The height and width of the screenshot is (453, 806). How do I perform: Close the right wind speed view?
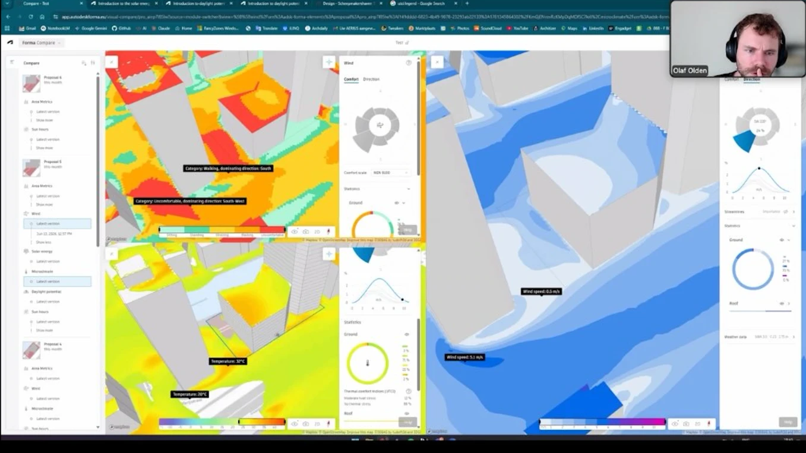[x=437, y=62]
